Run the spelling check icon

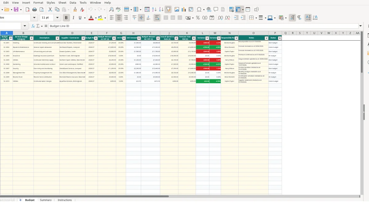pyautogui.click(x=118, y=10)
